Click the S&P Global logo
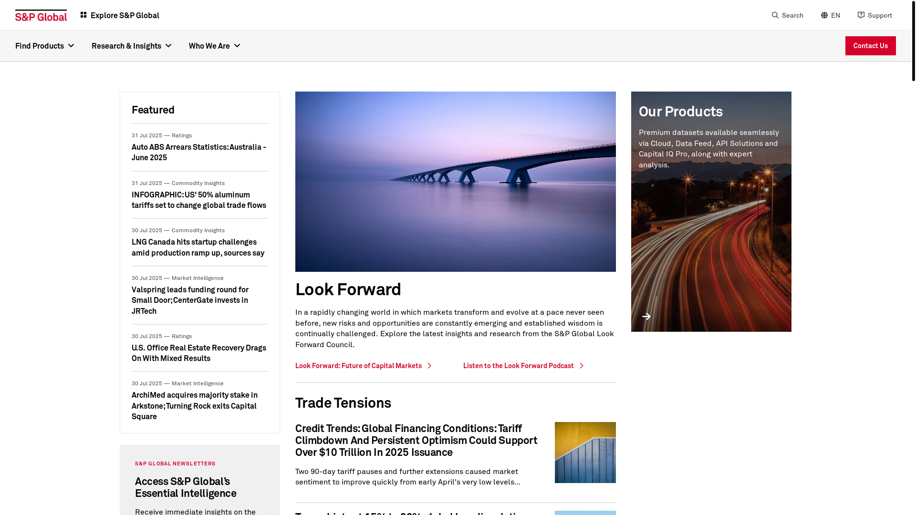 click(x=41, y=15)
